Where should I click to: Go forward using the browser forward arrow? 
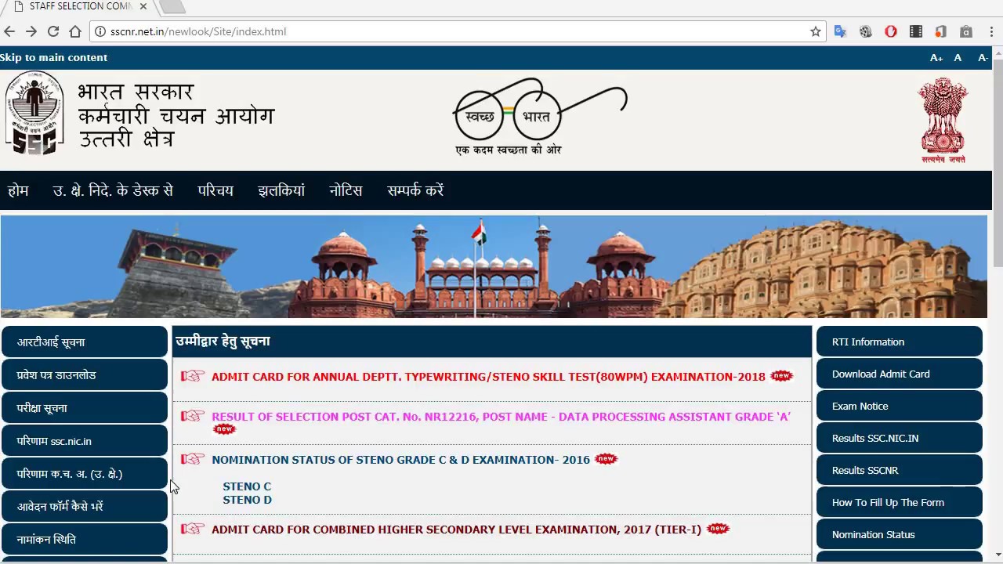coord(31,31)
